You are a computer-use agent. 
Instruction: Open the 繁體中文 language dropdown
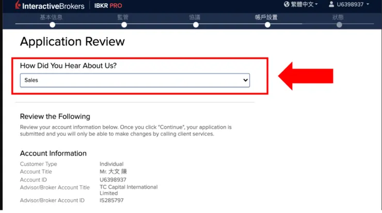[x=304, y=4]
